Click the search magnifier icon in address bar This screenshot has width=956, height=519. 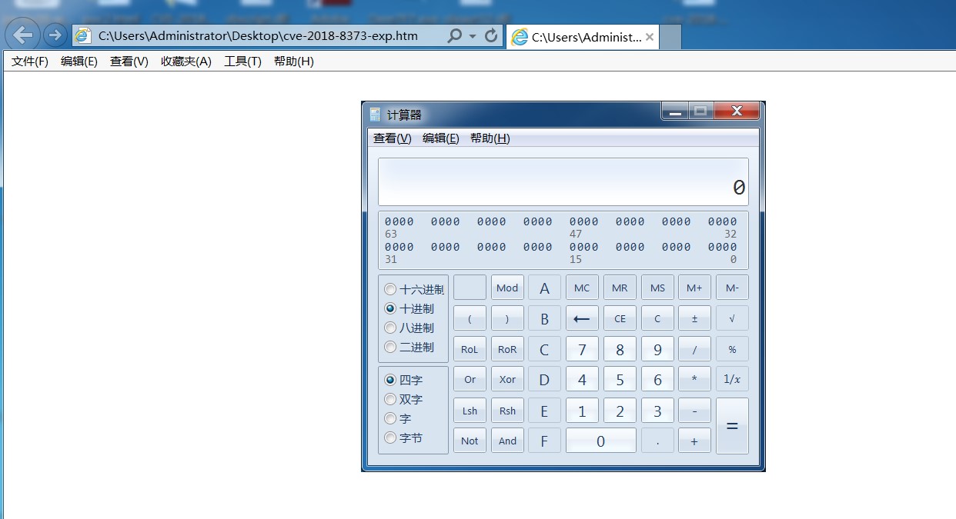(x=455, y=36)
